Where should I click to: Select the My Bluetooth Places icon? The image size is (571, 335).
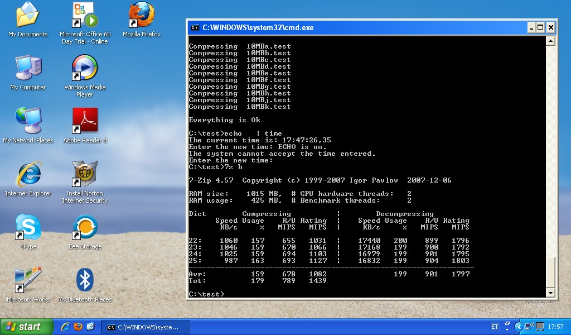click(x=85, y=285)
